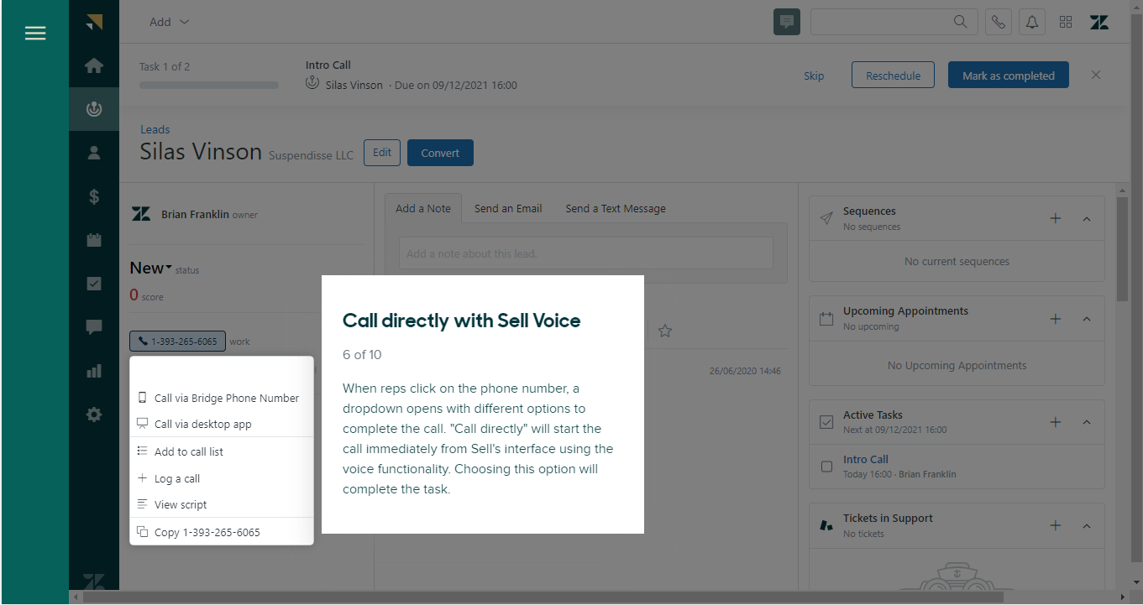The height and width of the screenshot is (605, 1143).
Task: Click the Sell logo at sidebar top
Action: click(x=94, y=22)
